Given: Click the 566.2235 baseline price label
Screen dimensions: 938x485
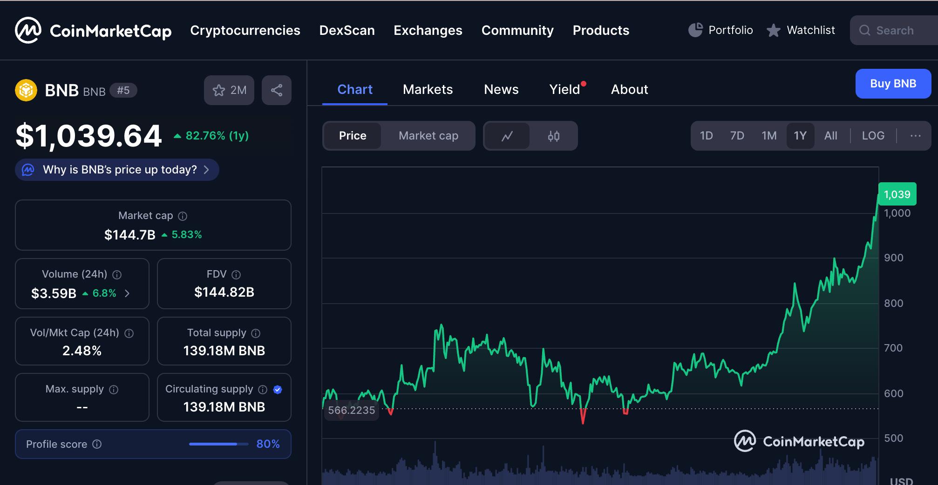Looking at the screenshot, I should 352,410.
